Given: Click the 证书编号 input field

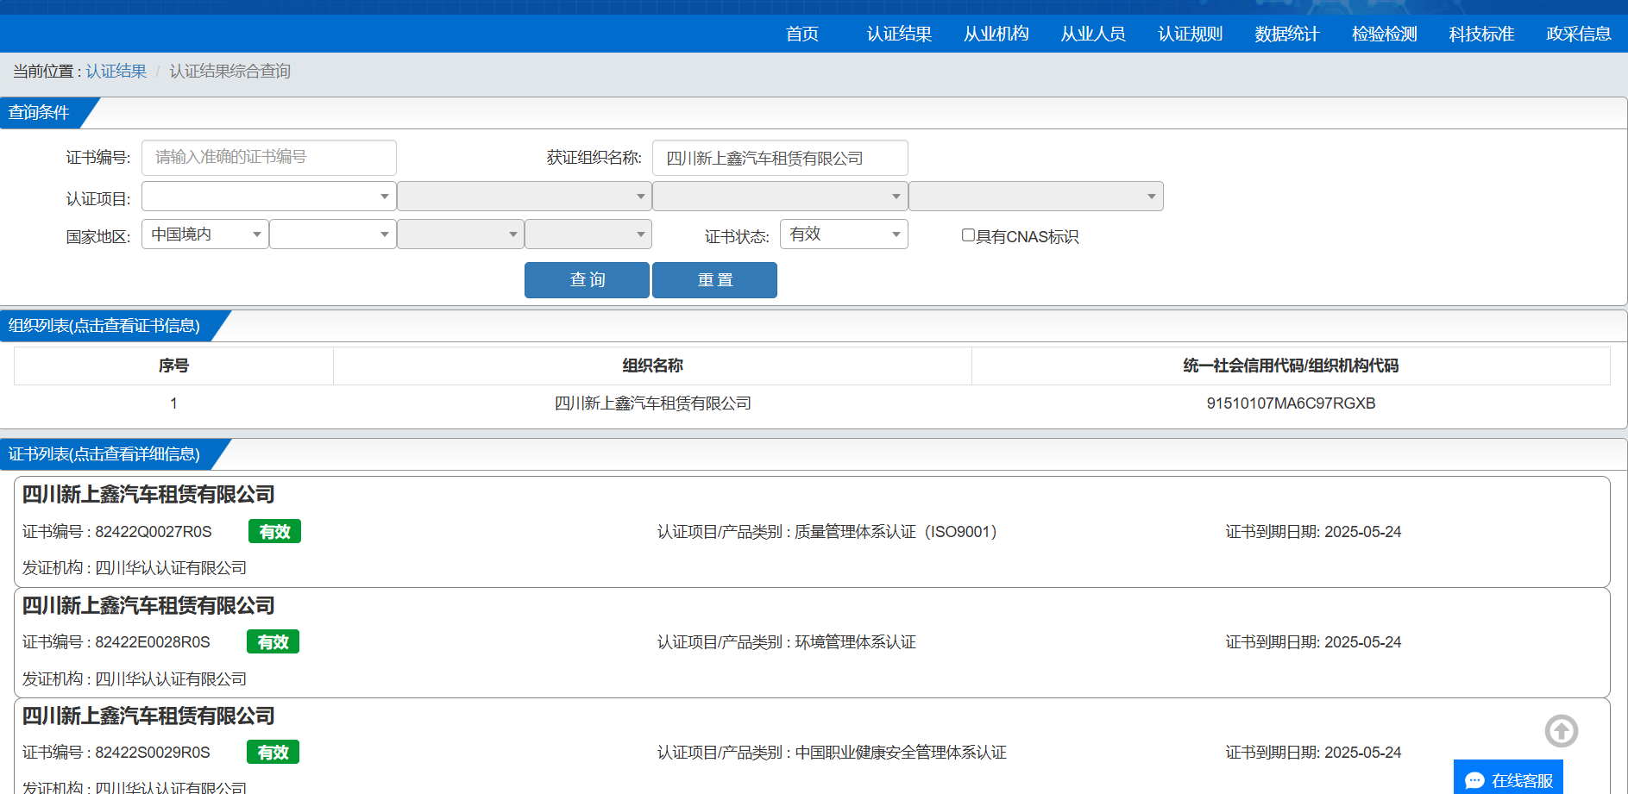Looking at the screenshot, I should pos(269,158).
